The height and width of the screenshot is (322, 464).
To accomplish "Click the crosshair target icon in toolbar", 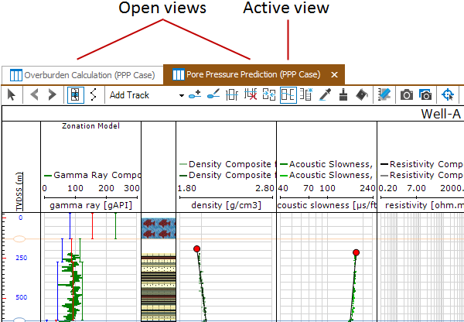I will pos(447,95).
